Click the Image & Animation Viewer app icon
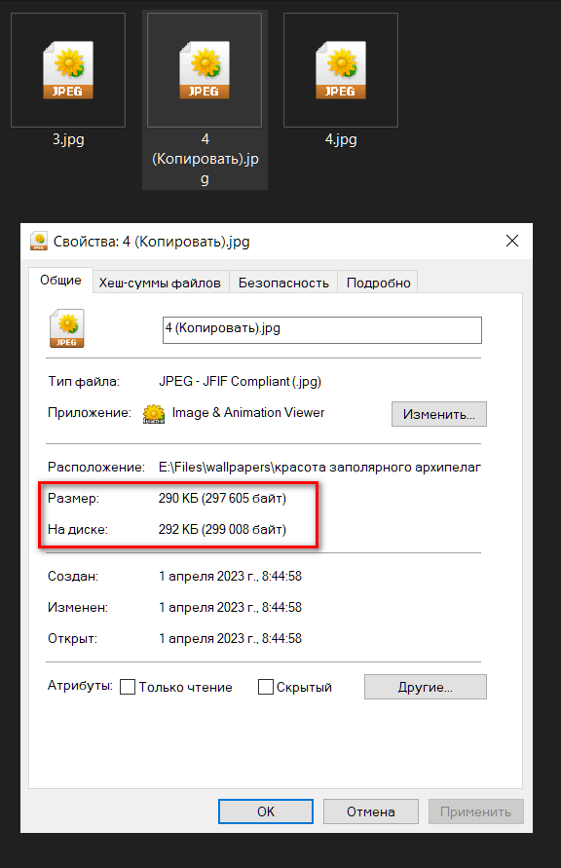The width and height of the screenshot is (561, 868). pyautogui.click(x=154, y=413)
